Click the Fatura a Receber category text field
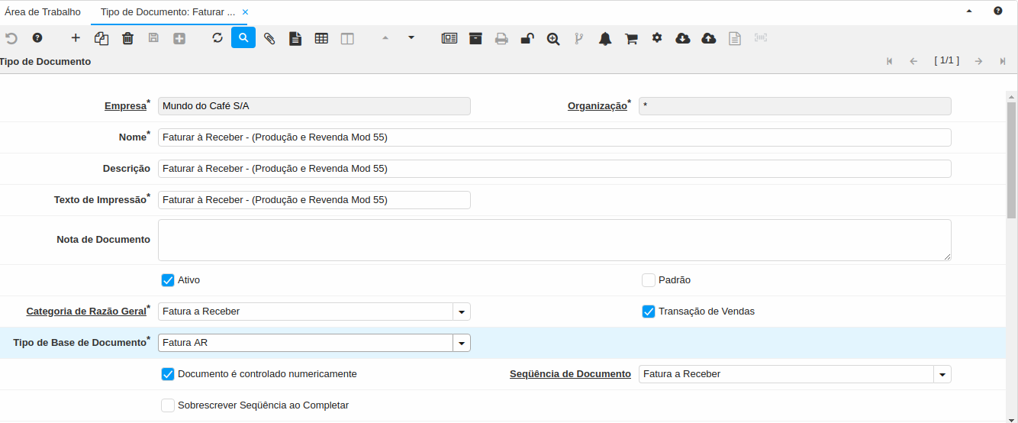The height and width of the screenshot is (423, 1018). click(305, 312)
